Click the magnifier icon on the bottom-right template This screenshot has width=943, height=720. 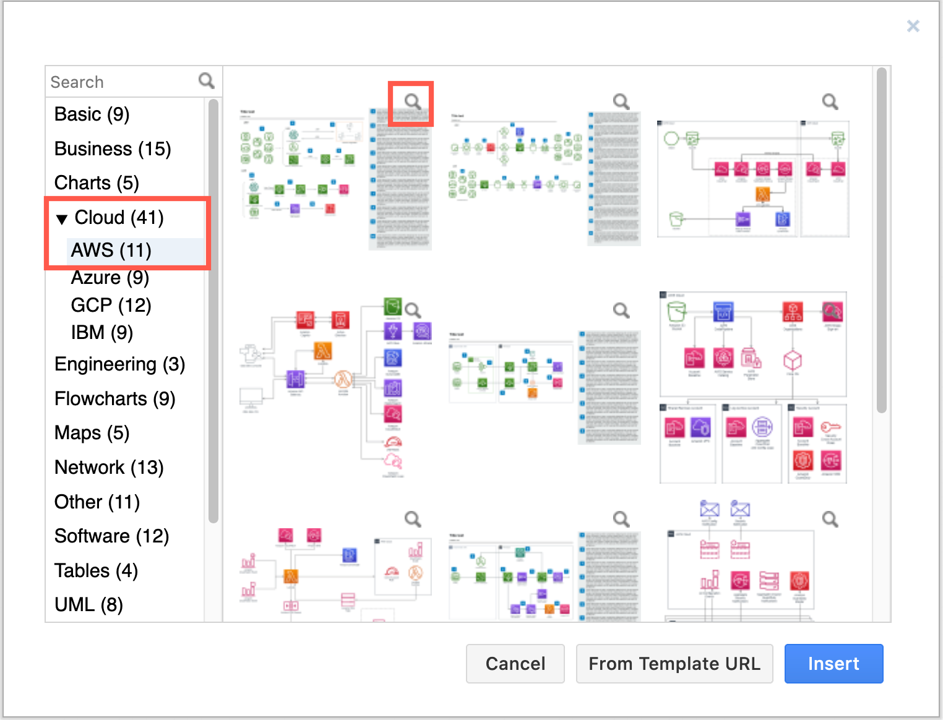[830, 520]
